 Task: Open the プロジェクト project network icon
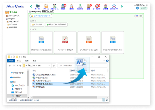114,7
